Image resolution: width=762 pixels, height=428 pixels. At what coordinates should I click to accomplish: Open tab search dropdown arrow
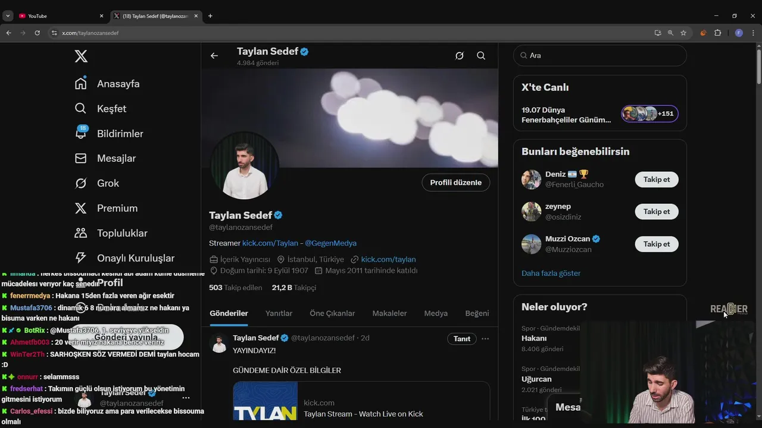(x=8, y=16)
